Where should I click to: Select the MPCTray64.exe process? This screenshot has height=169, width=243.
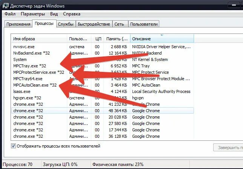tap(102, 79)
